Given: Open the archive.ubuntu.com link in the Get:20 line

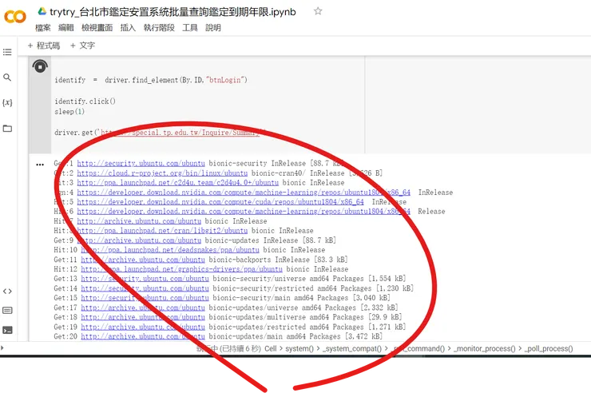Looking at the screenshot, I should coord(143,336).
